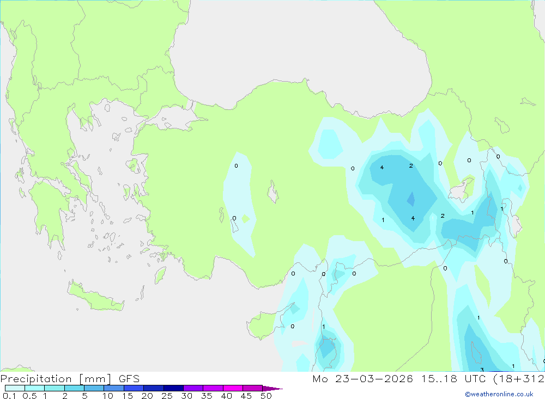Click the purple above-50 legend arrow
Viewport: 545px width, 399px height.
pyautogui.click(x=272, y=388)
